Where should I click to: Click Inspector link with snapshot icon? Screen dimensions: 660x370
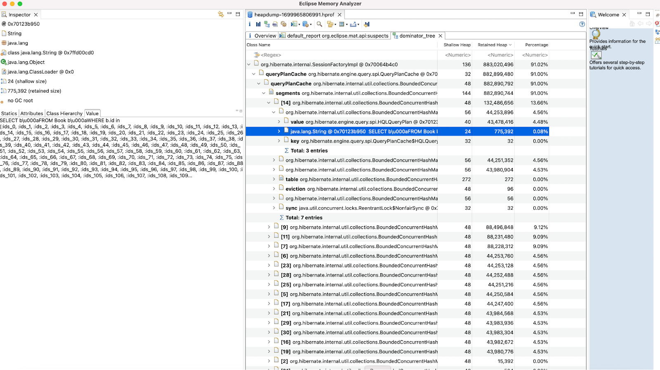(221, 14)
